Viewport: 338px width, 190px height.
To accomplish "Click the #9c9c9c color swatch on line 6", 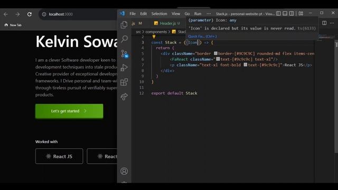I will pyautogui.click(x=218, y=59).
